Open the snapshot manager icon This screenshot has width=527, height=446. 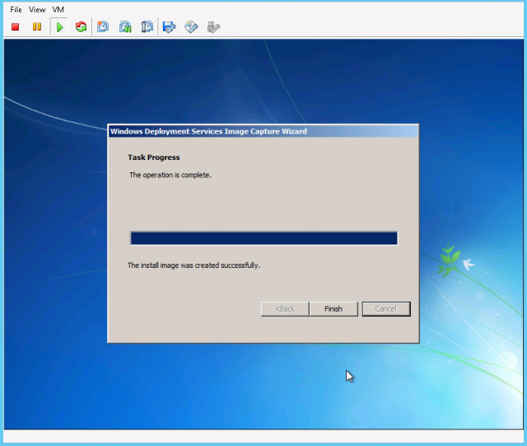click(x=147, y=27)
